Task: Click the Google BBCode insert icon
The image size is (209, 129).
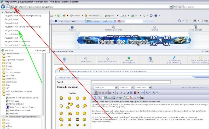Action: point(128,98)
